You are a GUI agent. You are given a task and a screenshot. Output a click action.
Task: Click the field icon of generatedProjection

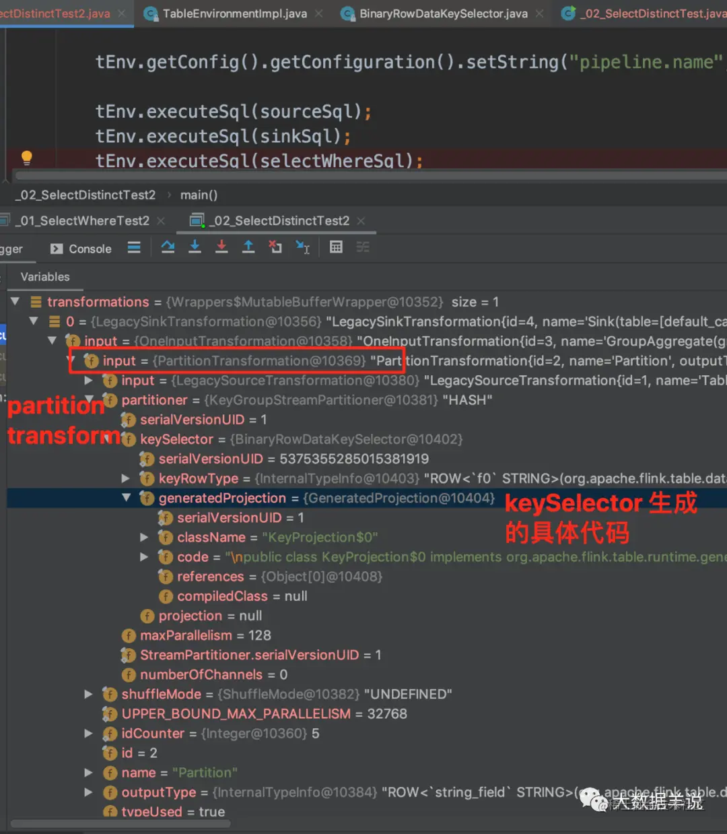[147, 498]
